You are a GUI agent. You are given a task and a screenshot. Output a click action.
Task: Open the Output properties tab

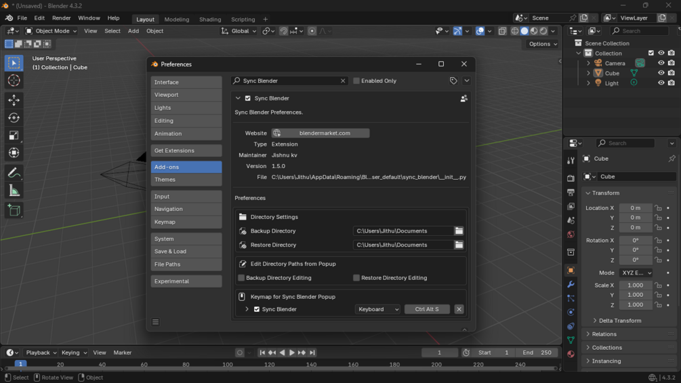(x=571, y=193)
